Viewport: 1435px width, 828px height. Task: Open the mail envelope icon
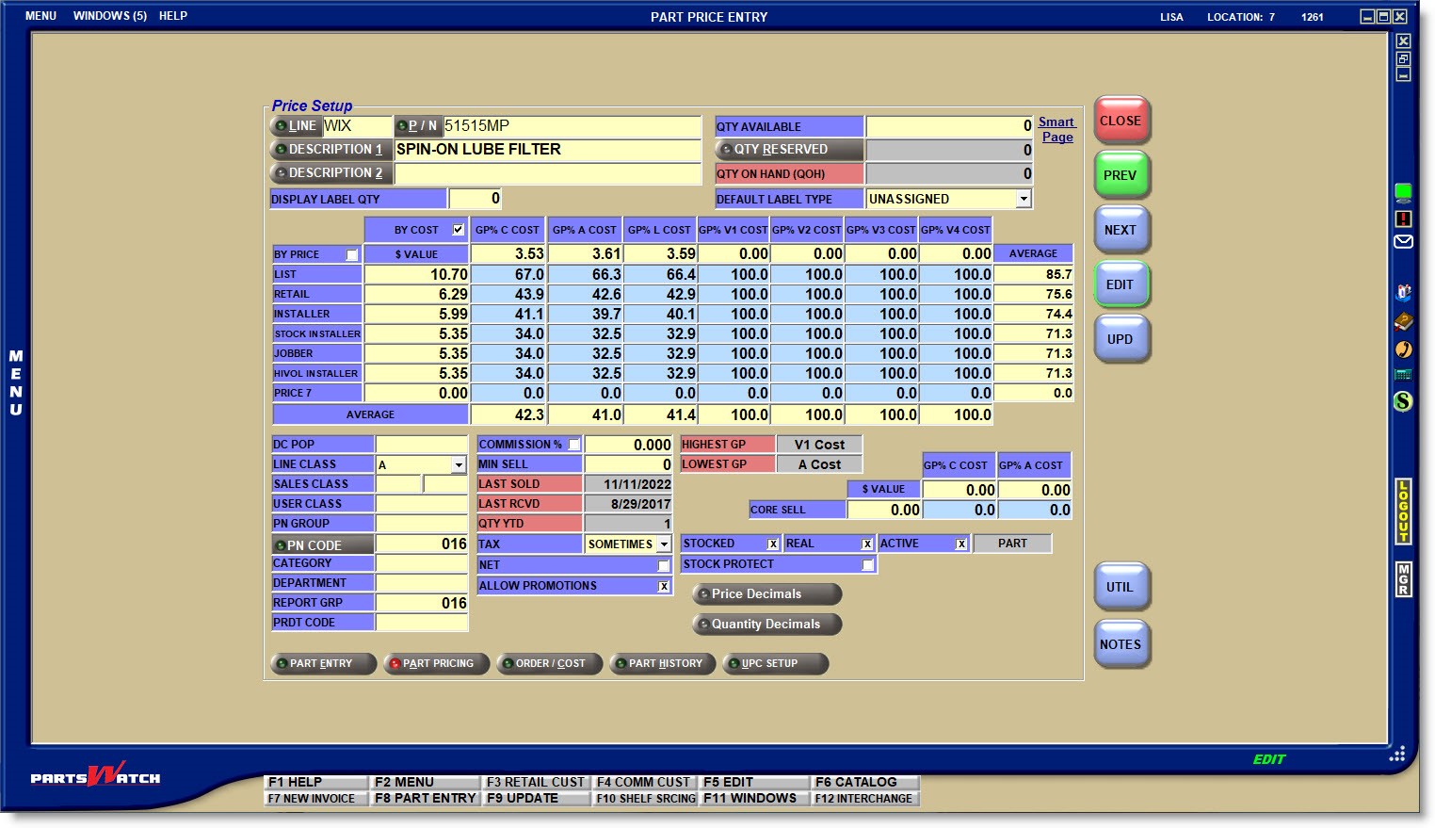pyautogui.click(x=1403, y=242)
